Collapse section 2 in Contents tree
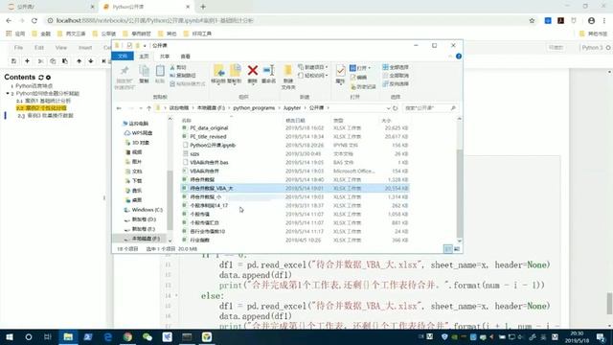 (8, 94)
